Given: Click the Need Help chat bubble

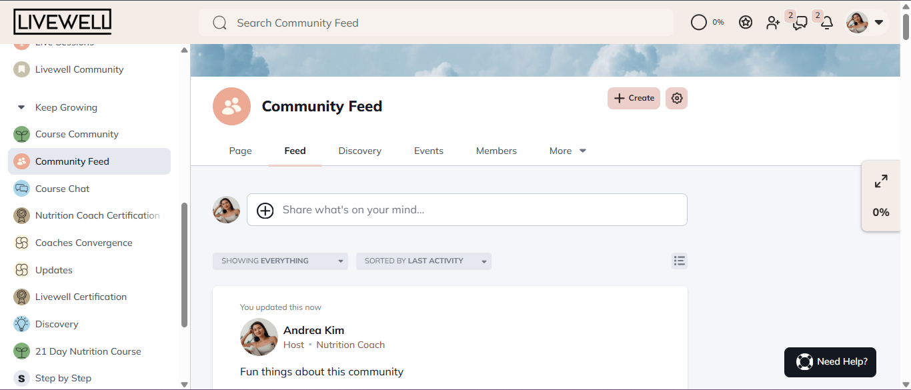Looking at the screenshot, I should (x=830, y=362).
